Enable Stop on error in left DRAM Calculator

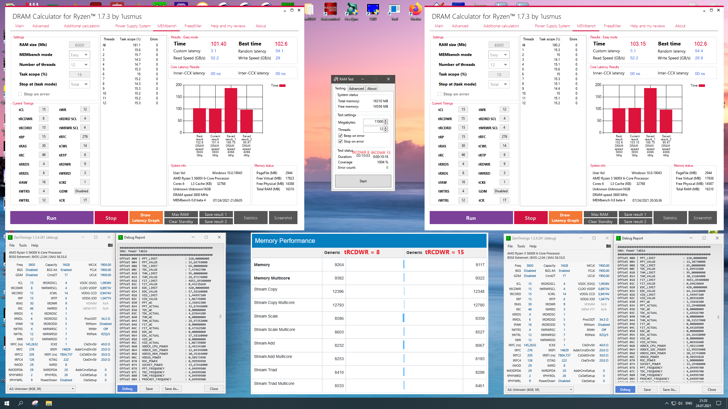(x=20, y=94)
